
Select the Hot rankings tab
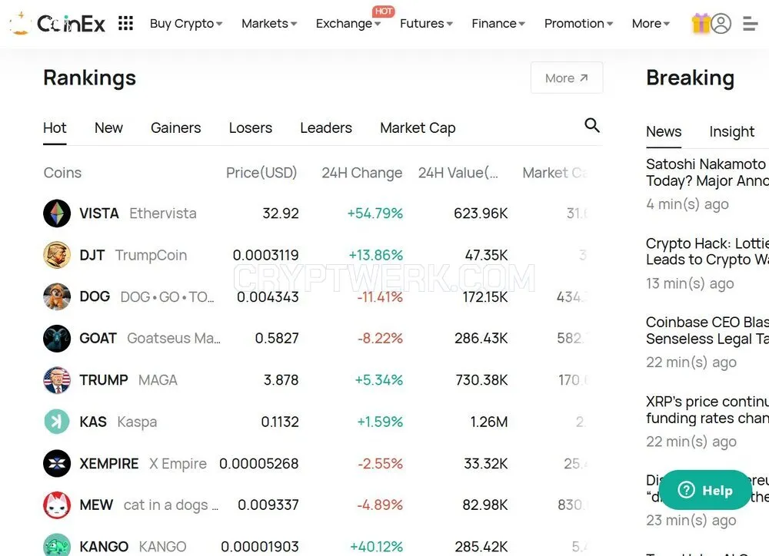click(x=55, y=127)
